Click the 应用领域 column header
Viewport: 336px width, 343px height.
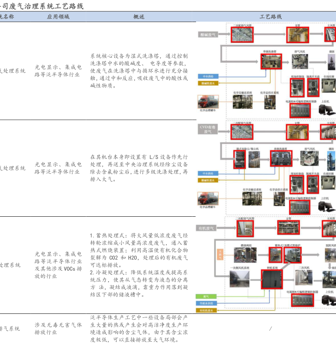coord(58,16)
